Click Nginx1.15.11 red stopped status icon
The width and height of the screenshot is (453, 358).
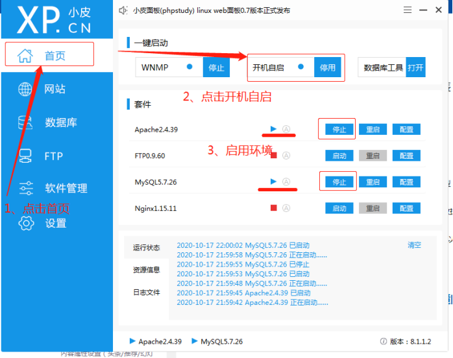(273, 208)
